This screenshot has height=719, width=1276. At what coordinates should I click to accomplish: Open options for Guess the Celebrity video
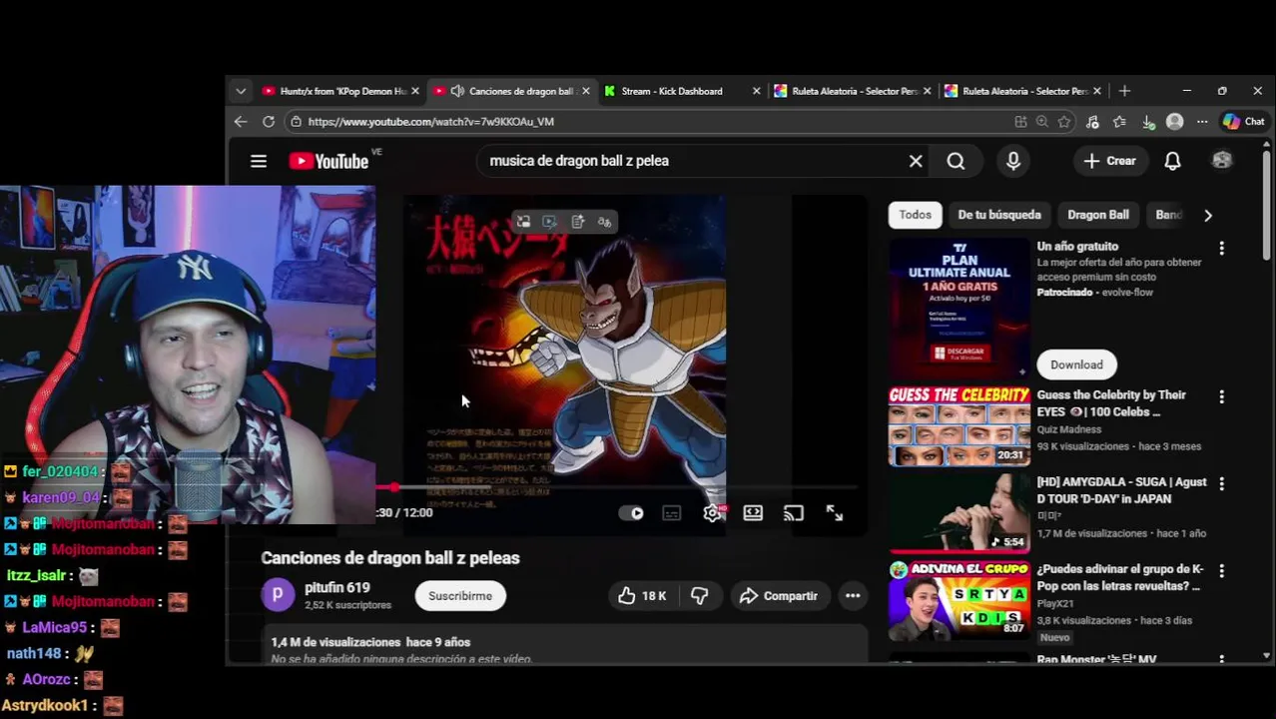pyautogui.click(x=1221, y=397)
